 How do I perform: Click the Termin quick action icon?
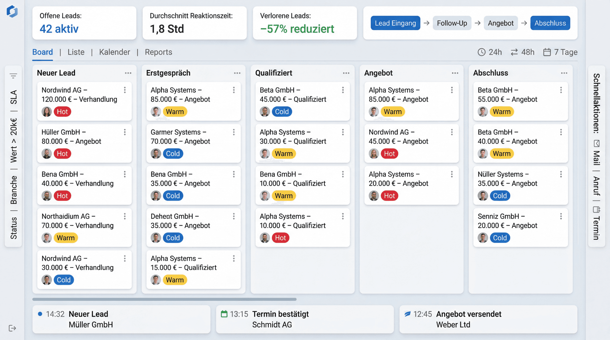coord(596,209)
